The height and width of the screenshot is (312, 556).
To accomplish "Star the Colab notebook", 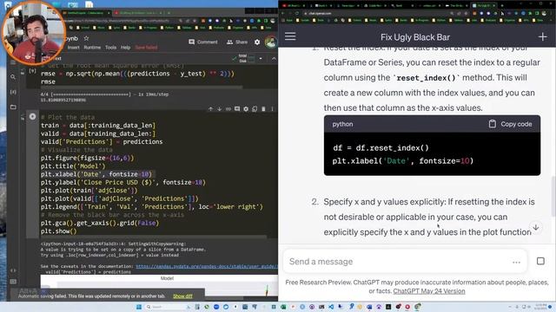I will [86, 38].
